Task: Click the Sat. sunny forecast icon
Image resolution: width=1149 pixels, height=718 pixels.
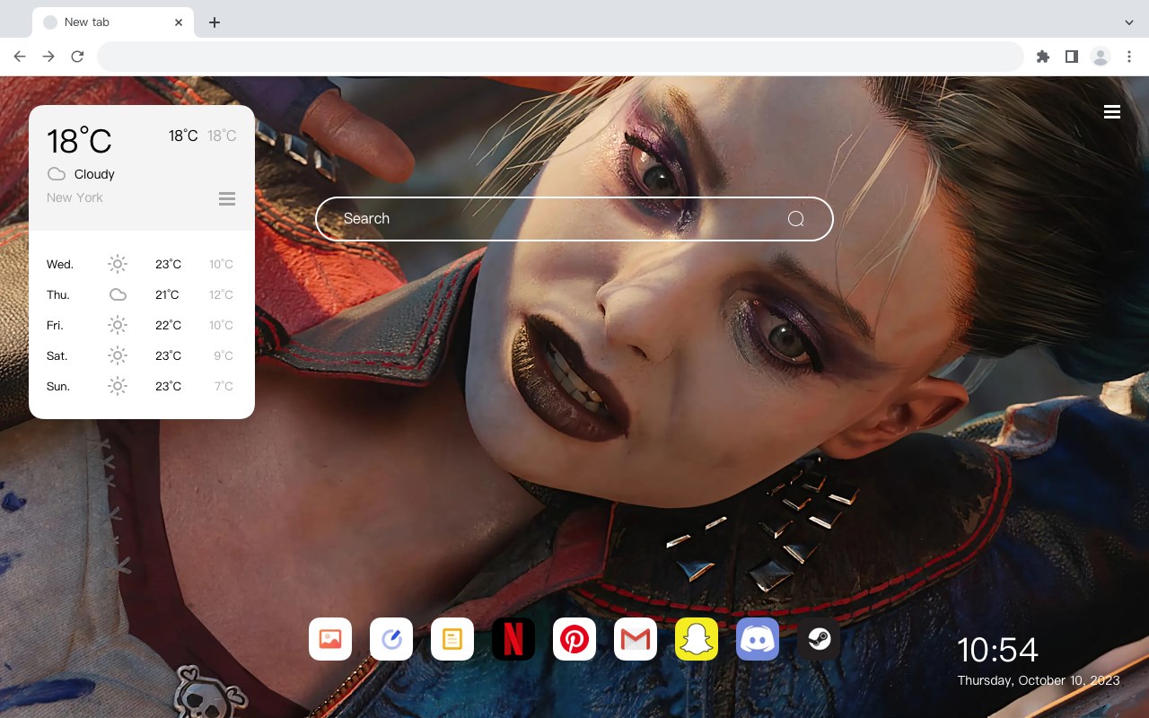Action: [118, 355]
